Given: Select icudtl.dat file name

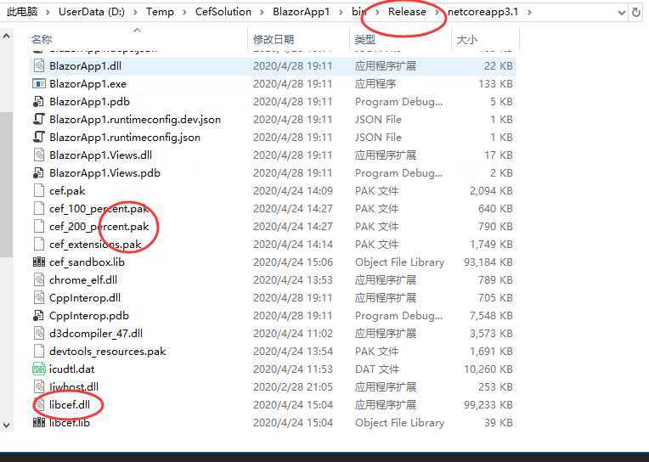Looking at the screenshot, I should tap(71, 369).
